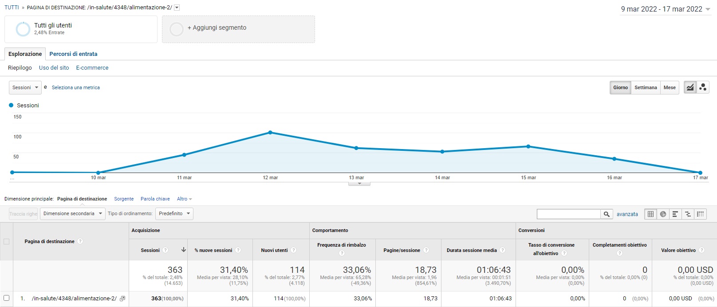Open alimentazione-2 page in new window icon
The height and width of the screenshot is (307, 717).
pos(122,299)
